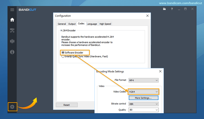This screenshot has width=204, height=119.
Task: Go to the Home screen icon
Action: pyautogui.click(x=12, y=20)
